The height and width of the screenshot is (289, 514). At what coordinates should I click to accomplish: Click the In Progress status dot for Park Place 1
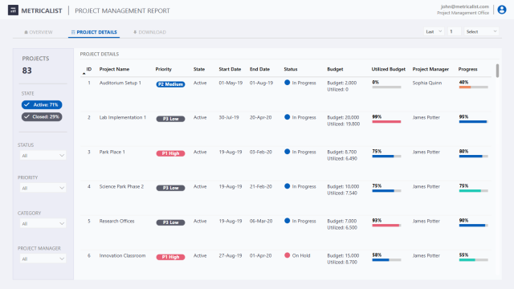288,152
